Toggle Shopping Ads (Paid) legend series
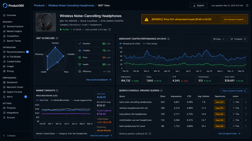The height and width of the screenshot is (141, 252). click(129, 43)
